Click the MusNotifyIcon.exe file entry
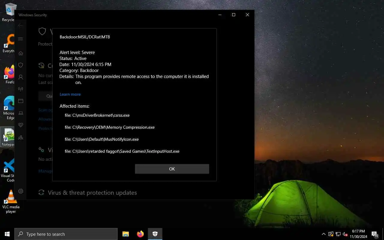This screenshot has height=240, width=384. pos(102,139)
